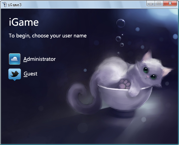Click the Administrator cloud avatar icon
Image resolution: width=179 pixels, height=145 pixels.
pyautogui.click(x=15, y=59)
